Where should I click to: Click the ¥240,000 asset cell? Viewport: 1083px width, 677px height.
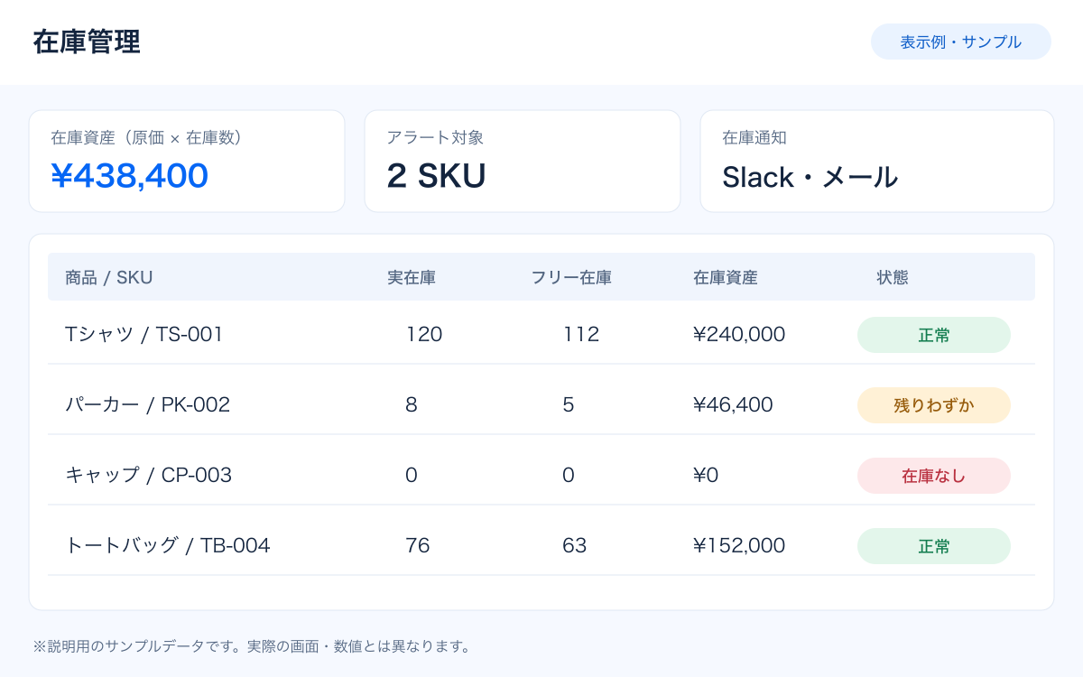(x=739, y=334)
